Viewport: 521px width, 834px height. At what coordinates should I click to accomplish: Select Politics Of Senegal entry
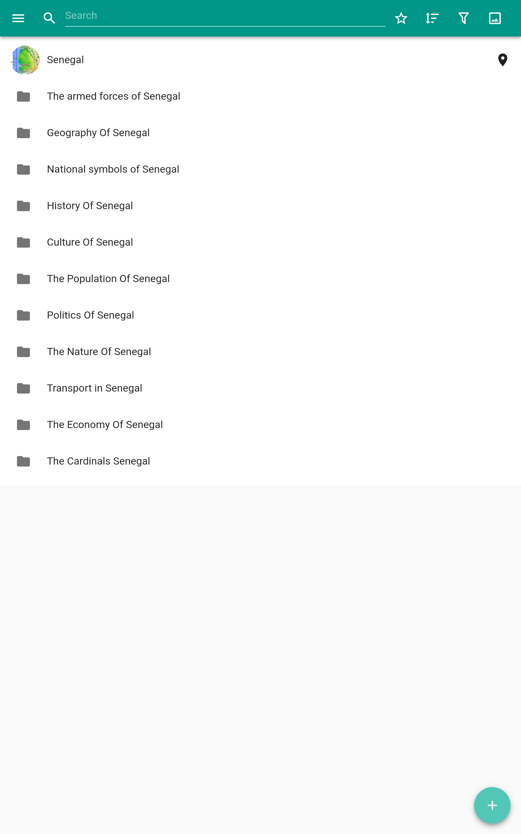[x=90, y=315]
